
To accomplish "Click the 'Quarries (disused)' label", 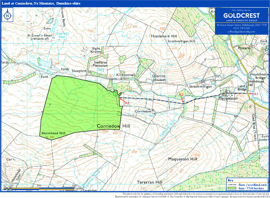I will 159,78.
